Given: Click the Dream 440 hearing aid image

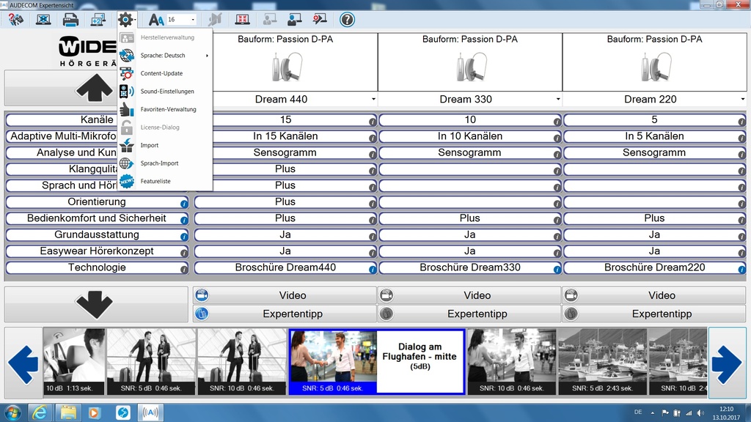Looking at the screenshot, I should (x=287, y=67).
